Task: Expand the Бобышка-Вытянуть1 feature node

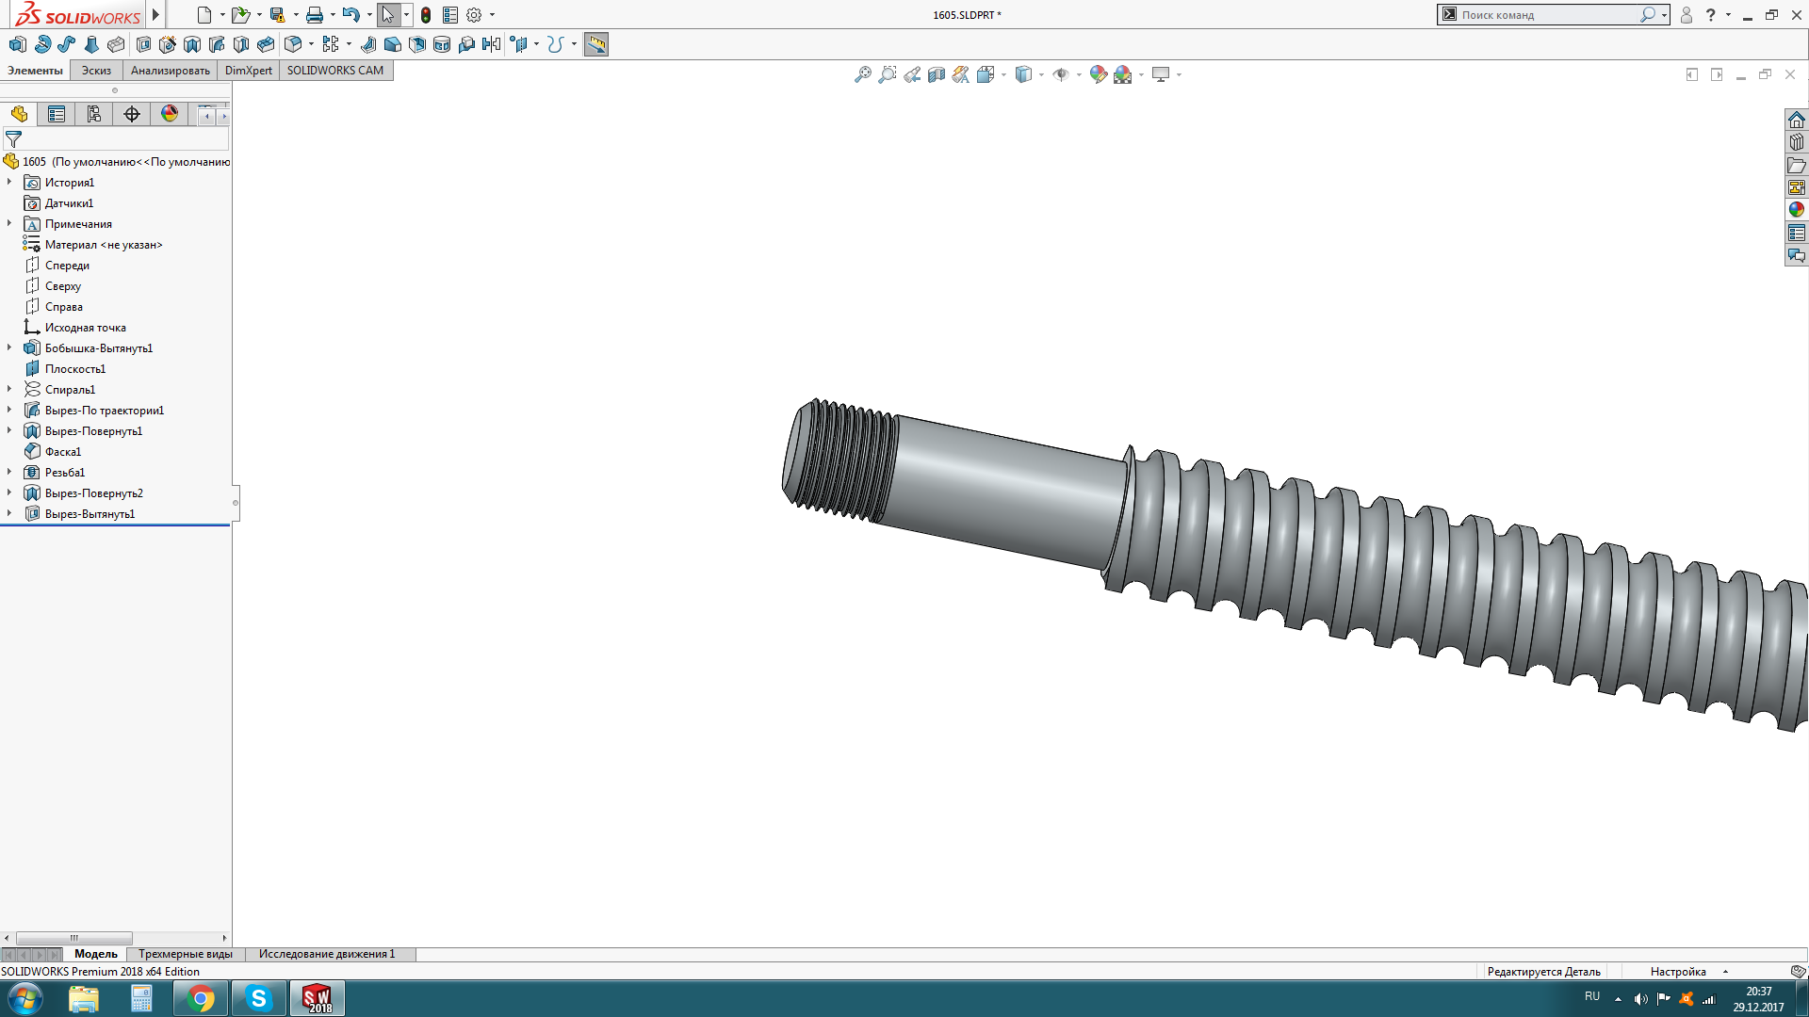Action: point(9,347)
